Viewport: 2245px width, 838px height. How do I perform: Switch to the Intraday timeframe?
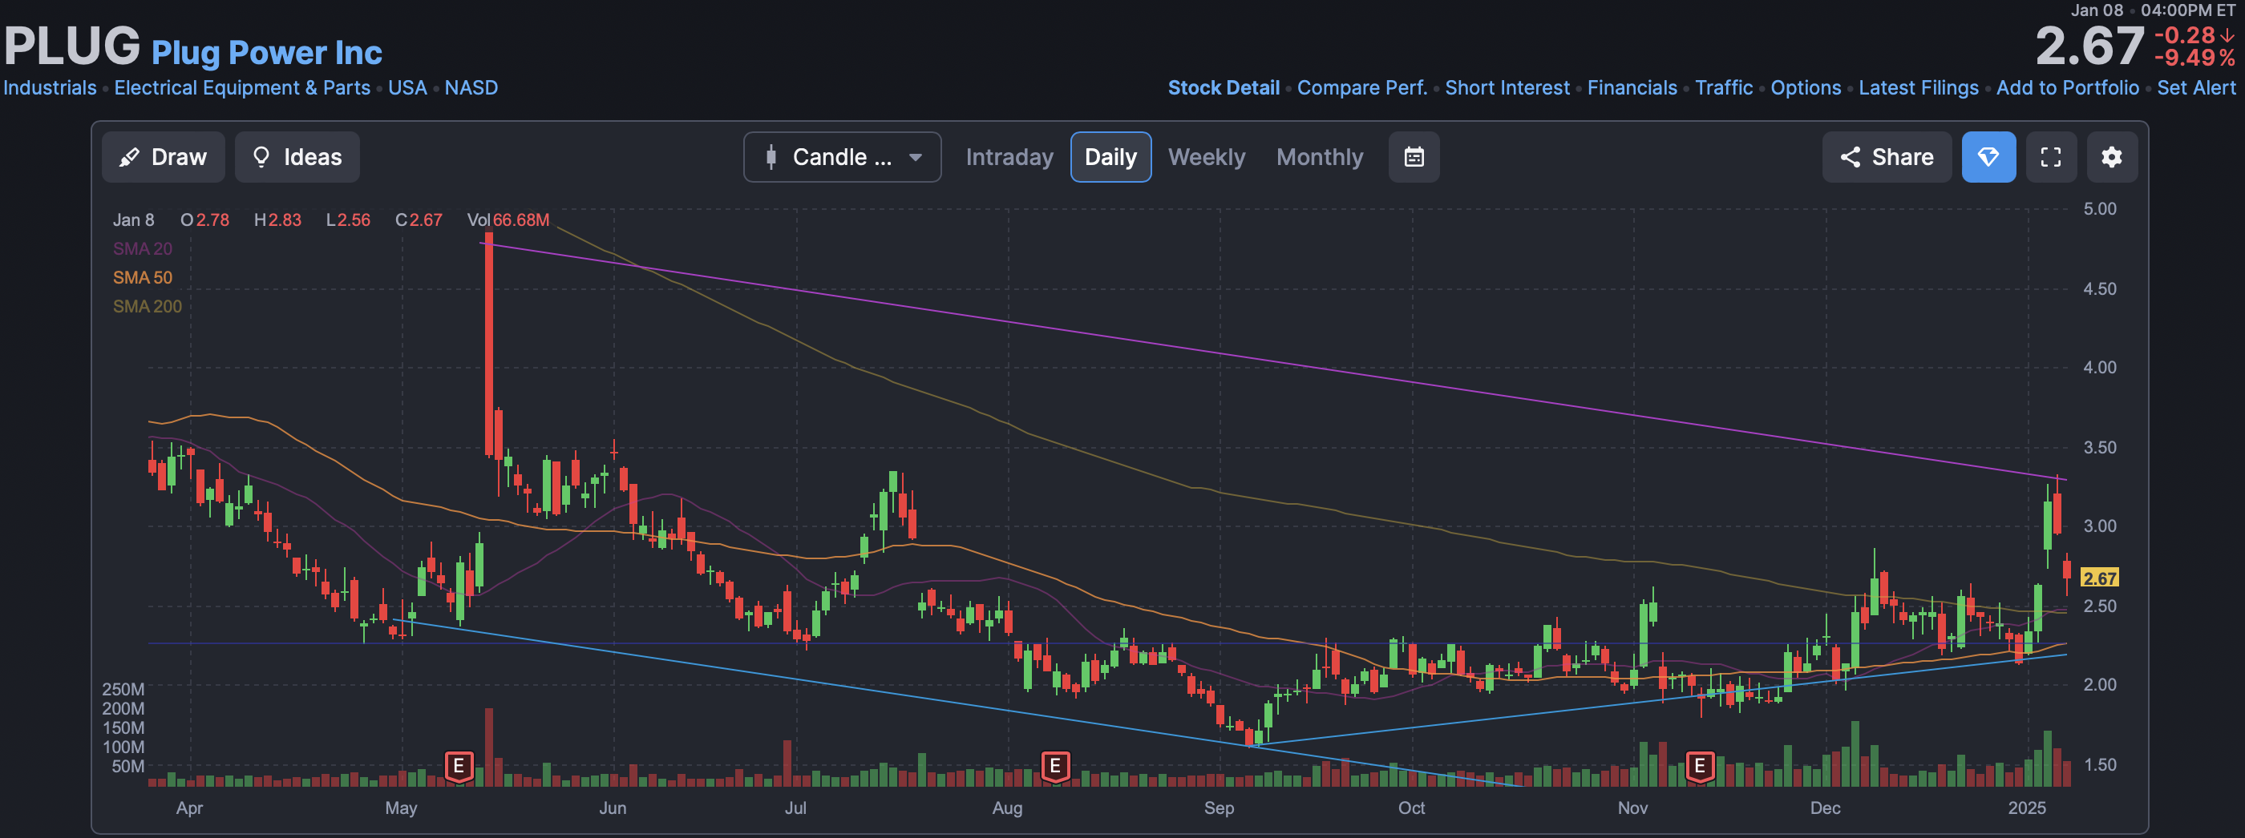(x=1009, y=157)
